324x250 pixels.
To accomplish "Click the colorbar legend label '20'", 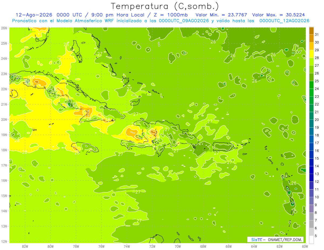I will point(317,120).
